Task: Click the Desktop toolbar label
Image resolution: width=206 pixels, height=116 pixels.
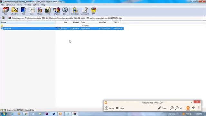Action: (x=172, y=114)
